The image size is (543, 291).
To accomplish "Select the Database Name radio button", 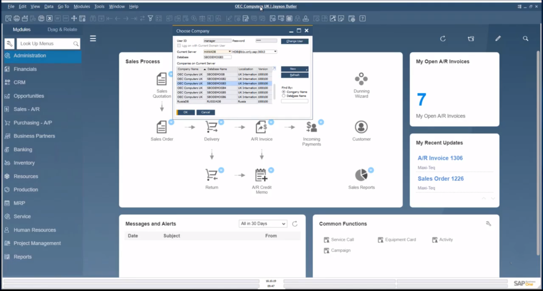I will 284,96.
